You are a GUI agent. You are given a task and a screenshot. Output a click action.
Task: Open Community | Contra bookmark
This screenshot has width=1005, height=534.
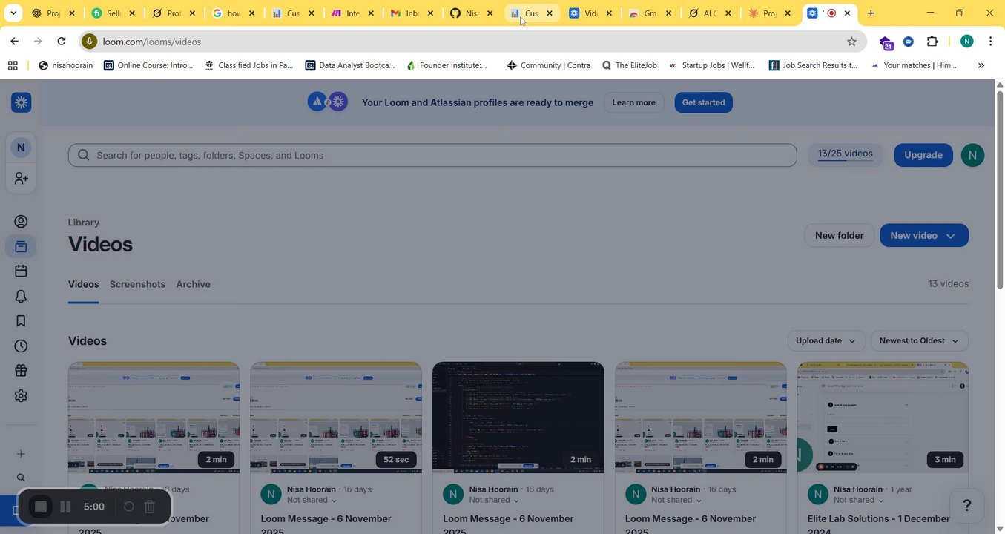tap(548, 65)
